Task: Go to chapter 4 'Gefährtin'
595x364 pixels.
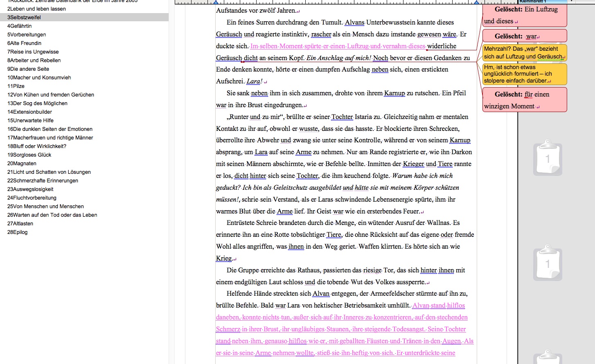Action: tap(84, 26)
